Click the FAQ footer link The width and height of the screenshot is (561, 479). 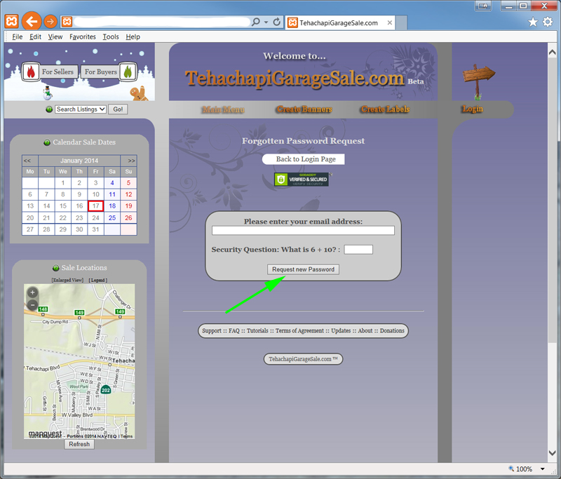coord(234,330)
